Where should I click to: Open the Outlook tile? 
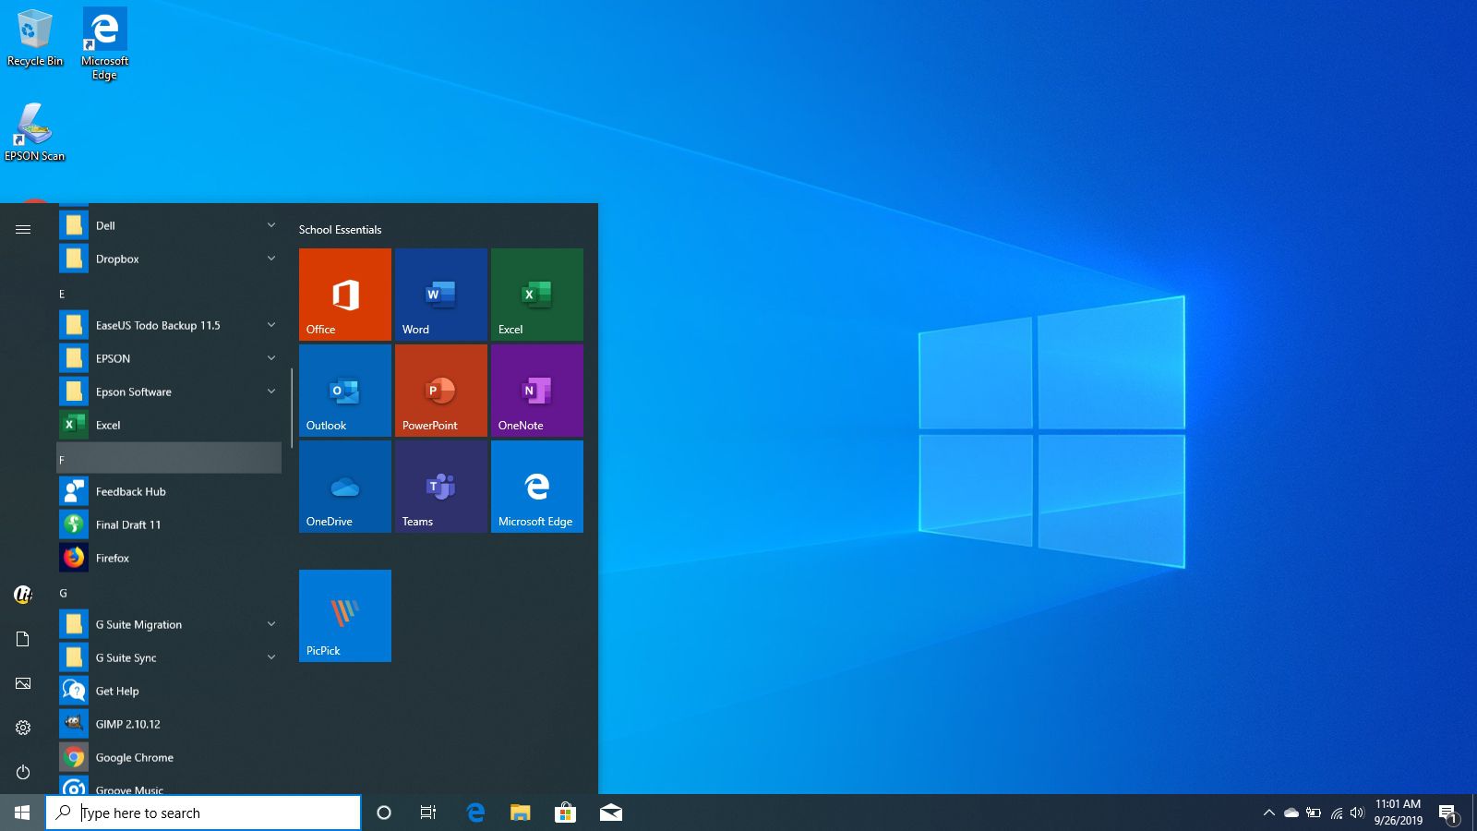(345, 391)
